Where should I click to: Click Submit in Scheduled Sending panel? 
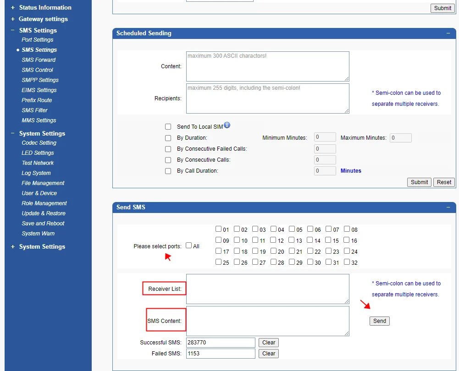tap(419, 182)
